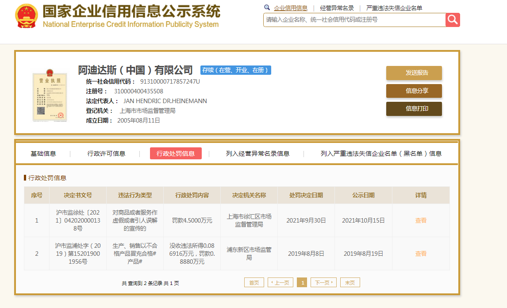Viewport: 507px width, 308px height.
Task: View details for the 2019年8月8日 penalty
Action: pos(421,254)
